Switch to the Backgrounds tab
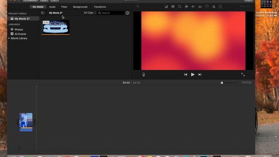This screenshot has width=279, height=157. 80,7
